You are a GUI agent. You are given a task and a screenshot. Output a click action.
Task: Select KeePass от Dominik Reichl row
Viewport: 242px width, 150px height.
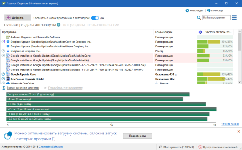click(x=117, y=79)
